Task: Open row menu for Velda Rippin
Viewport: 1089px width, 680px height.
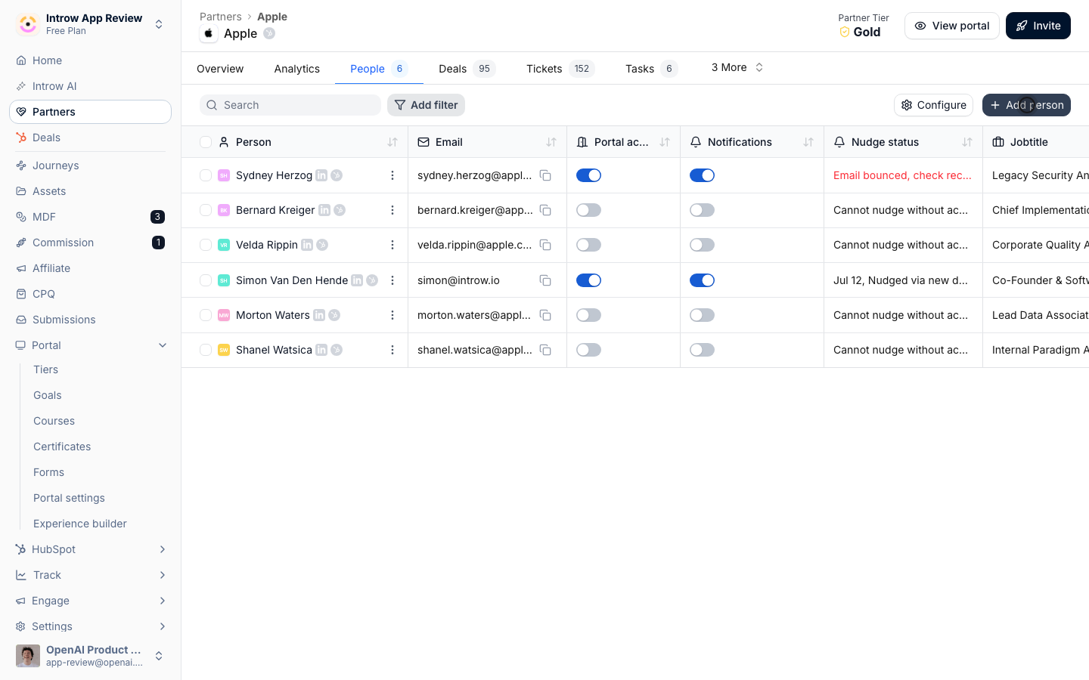Action: [392, 245]
